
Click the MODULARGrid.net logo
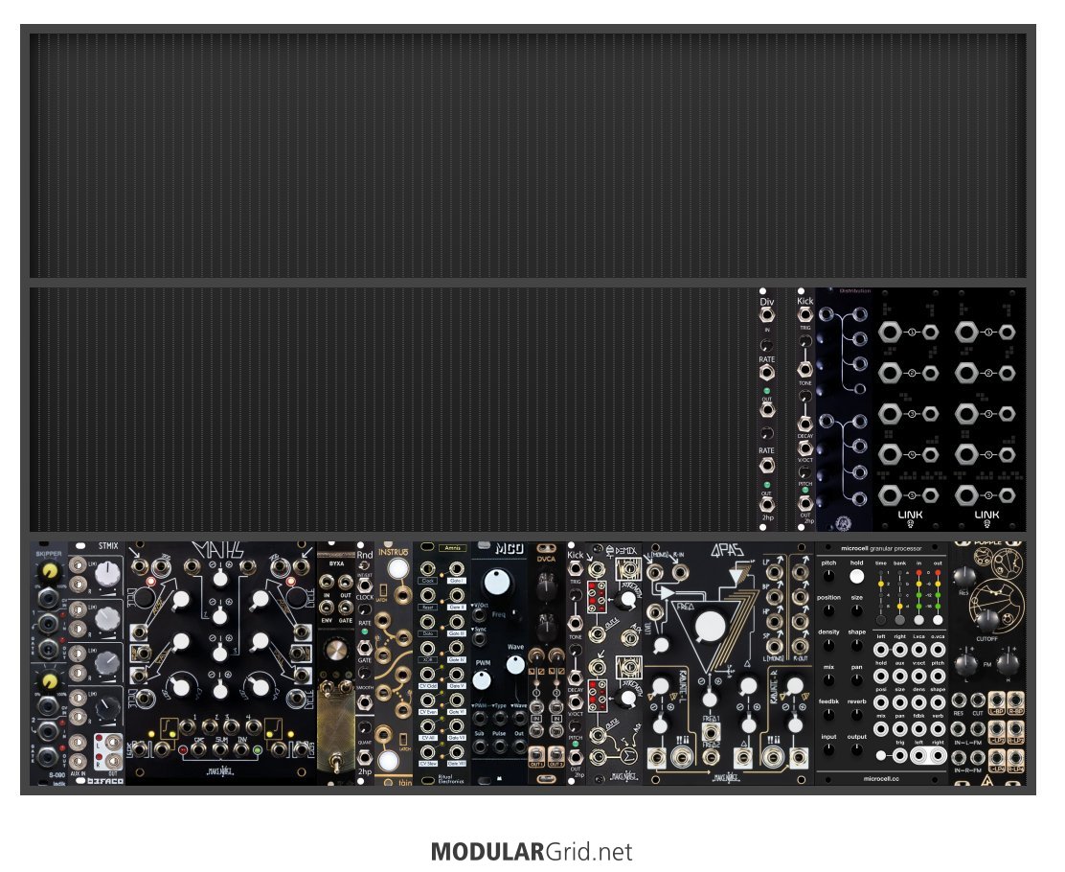(x=532, y=851)
